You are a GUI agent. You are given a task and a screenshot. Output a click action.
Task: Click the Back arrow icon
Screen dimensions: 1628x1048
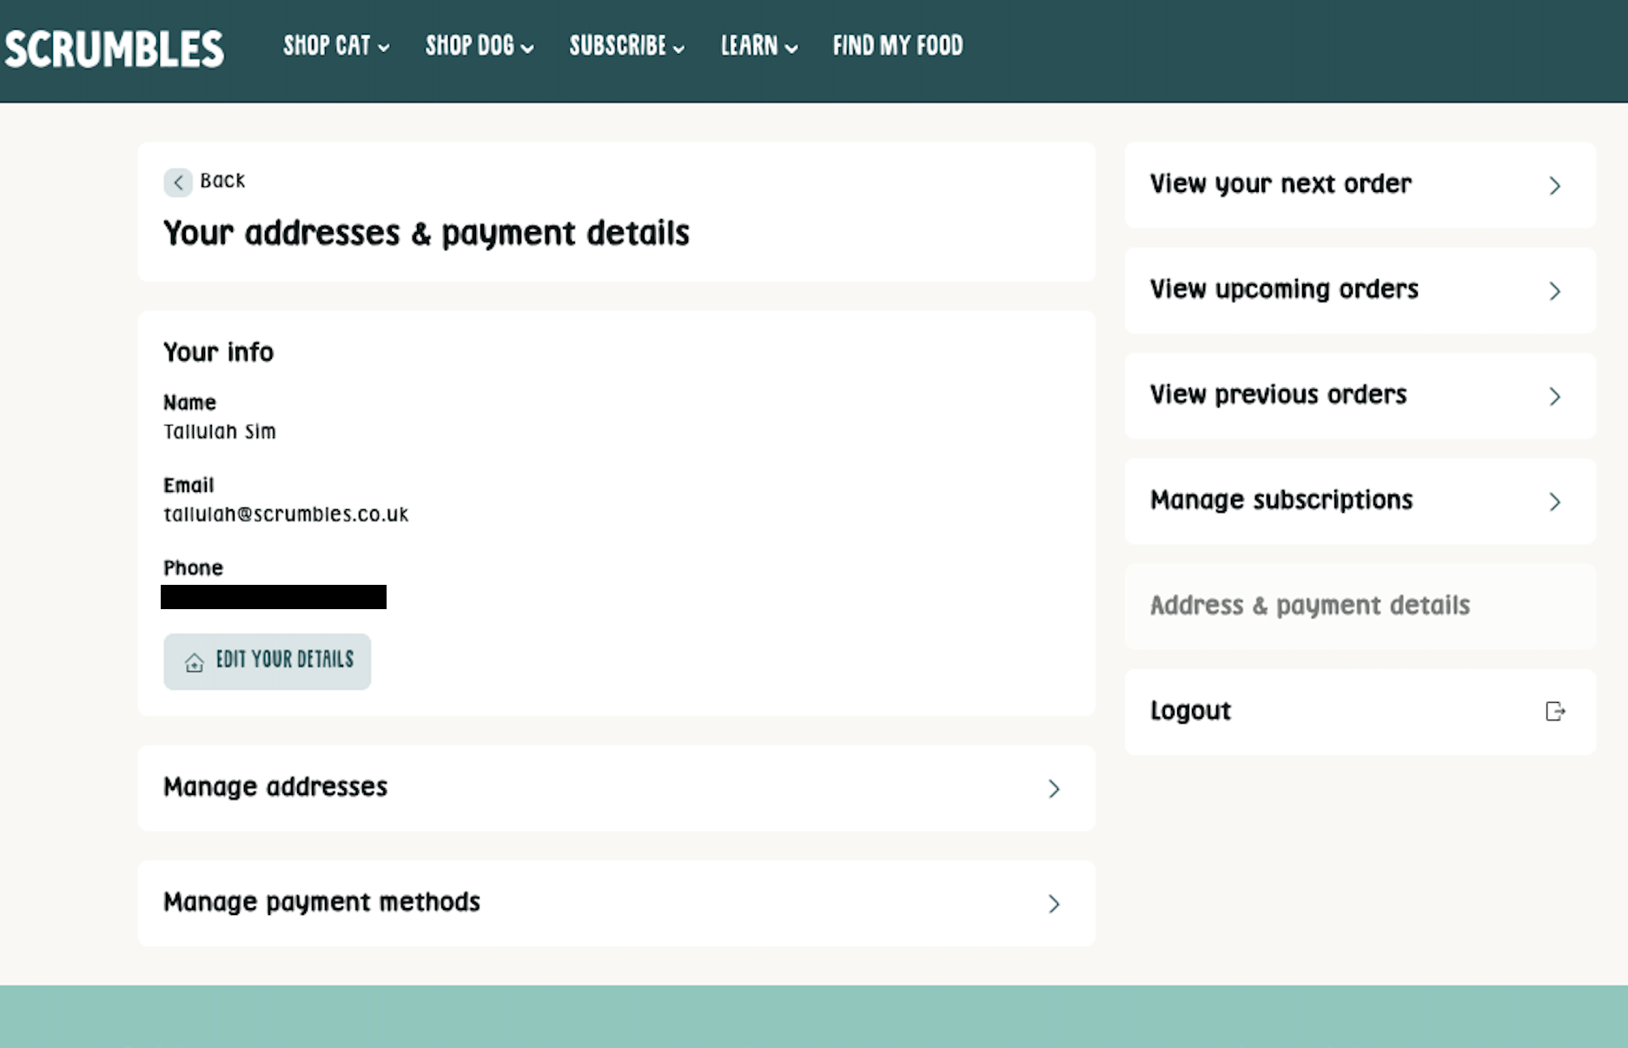177,182
